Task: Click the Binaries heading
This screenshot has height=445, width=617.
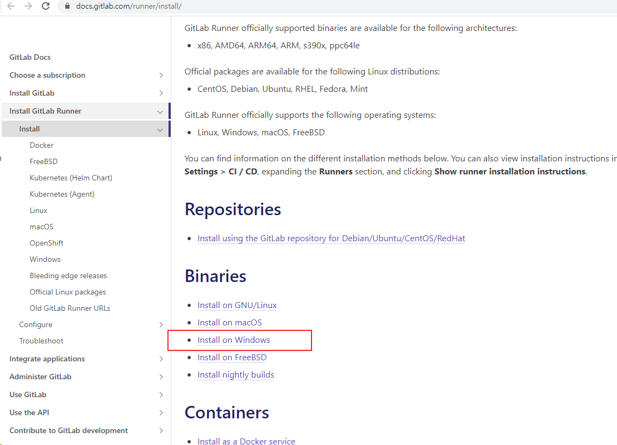Action: 216,276
